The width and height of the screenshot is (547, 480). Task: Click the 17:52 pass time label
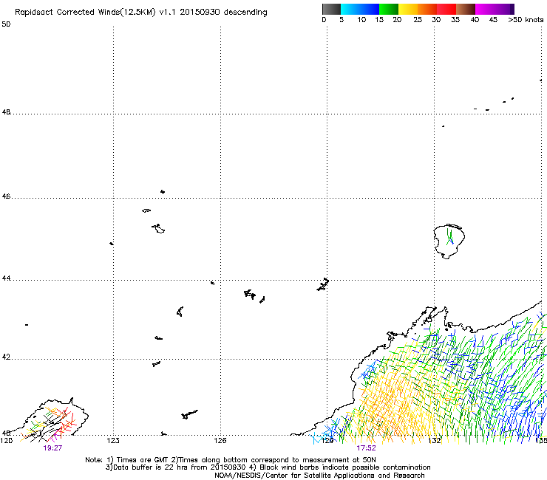[x=367, y=448]
